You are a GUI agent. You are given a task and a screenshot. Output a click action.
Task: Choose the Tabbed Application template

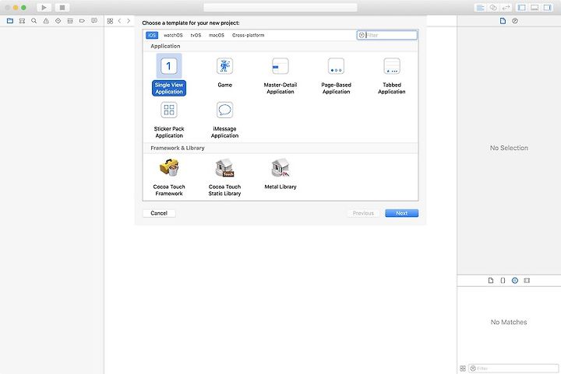[x=392, y=75]
